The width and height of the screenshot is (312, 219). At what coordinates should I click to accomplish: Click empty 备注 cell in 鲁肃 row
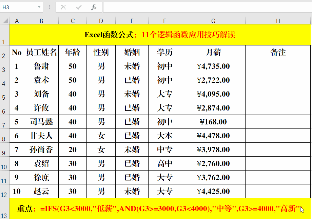click(x=278, y=66)
